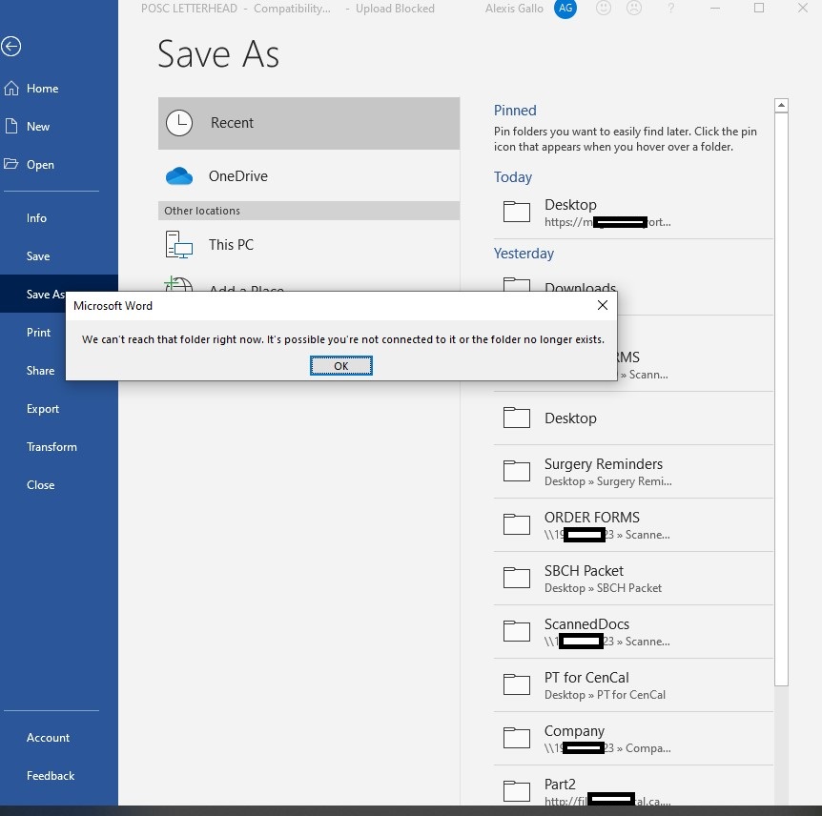Screen dimensions: 822x816
Task: Click folder icon beside ScannedDocs
Action: (x=516, y=631)
